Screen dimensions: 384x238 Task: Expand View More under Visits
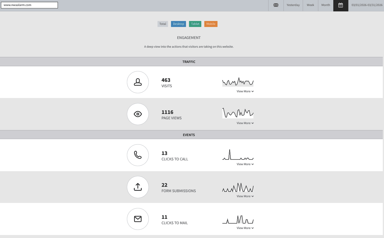pos(245,91)
